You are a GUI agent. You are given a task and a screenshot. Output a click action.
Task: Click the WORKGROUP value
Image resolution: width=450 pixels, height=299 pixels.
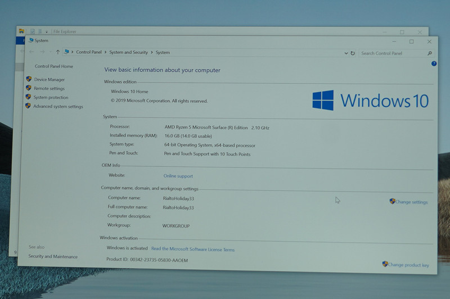[x=176, y=226]
